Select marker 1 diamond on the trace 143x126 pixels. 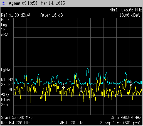point(63,88)
